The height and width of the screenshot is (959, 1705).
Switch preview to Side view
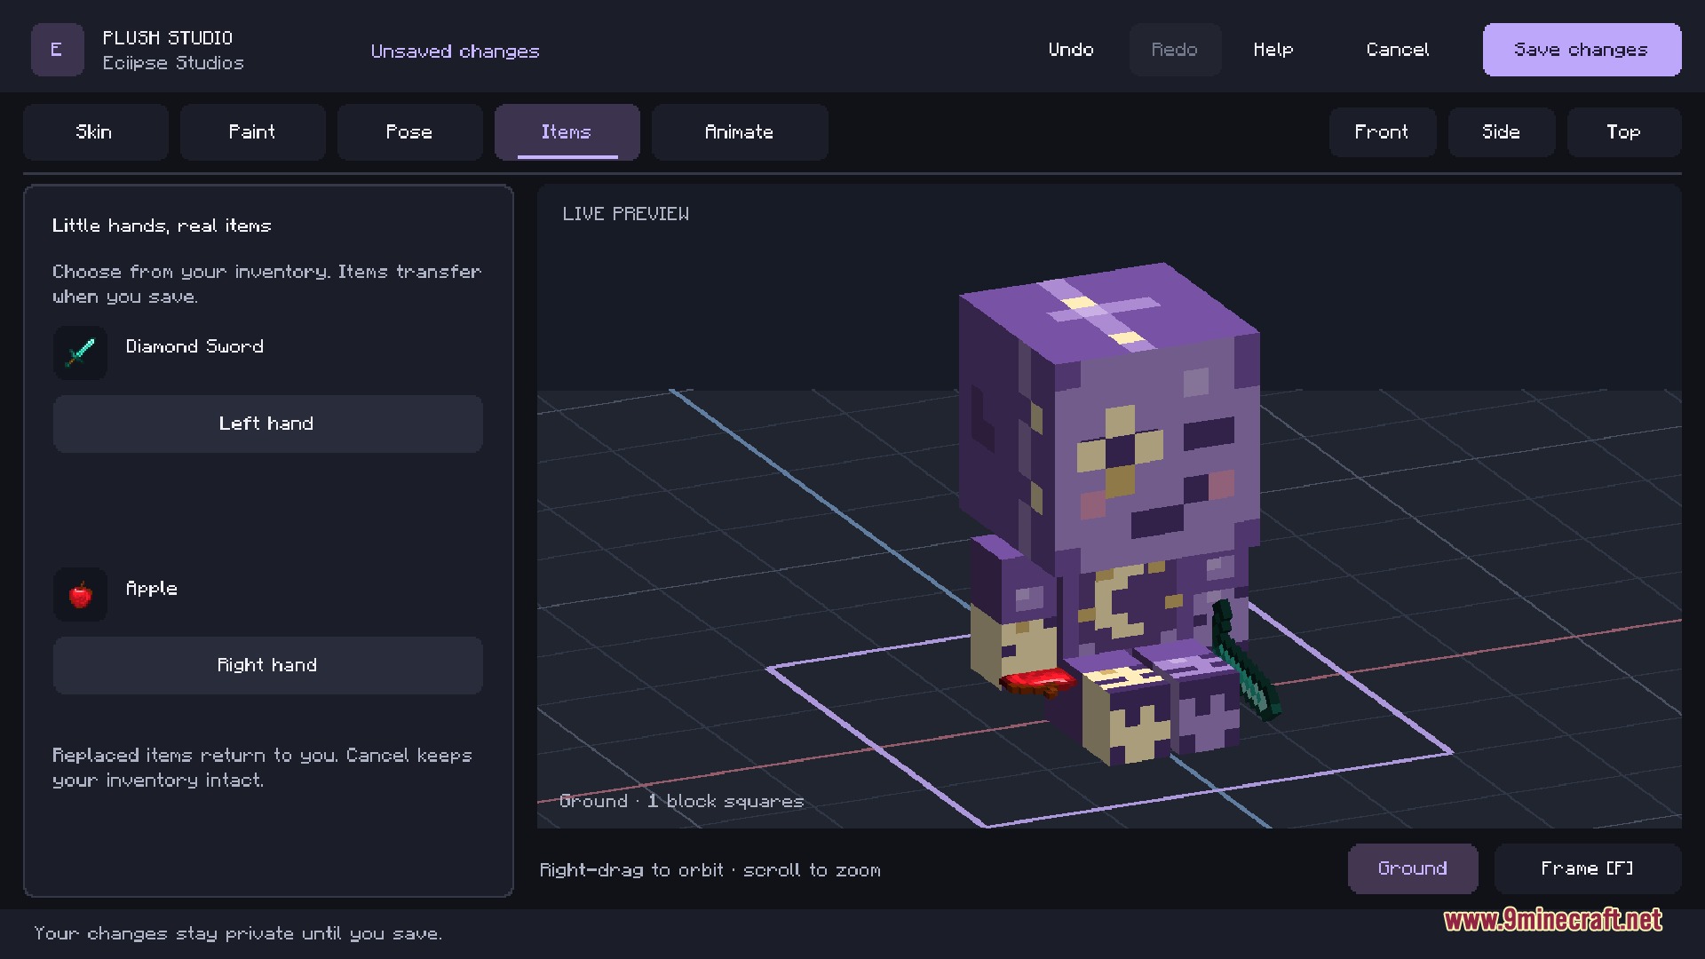point(1502,132)
